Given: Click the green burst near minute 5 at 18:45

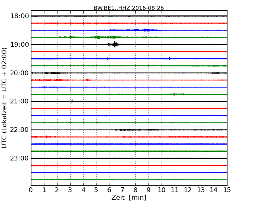Looking at the screenshot, I should (x=98, y=37).
